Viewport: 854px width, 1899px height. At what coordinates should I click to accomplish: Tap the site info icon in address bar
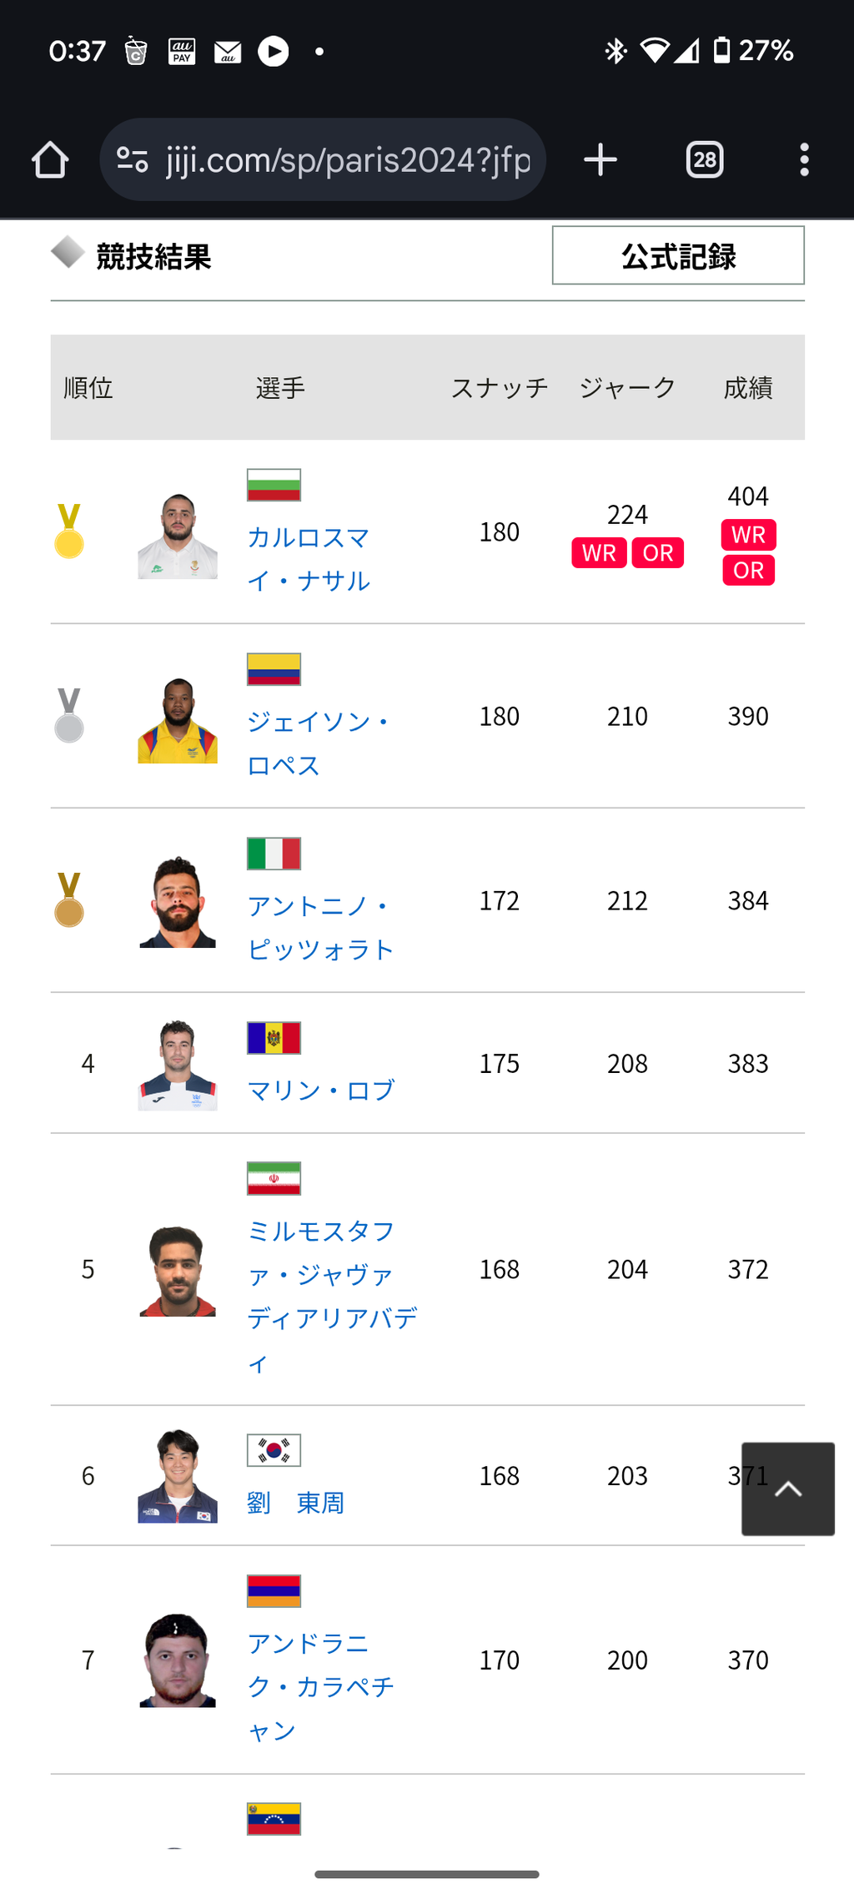click(x=132, y=159)
